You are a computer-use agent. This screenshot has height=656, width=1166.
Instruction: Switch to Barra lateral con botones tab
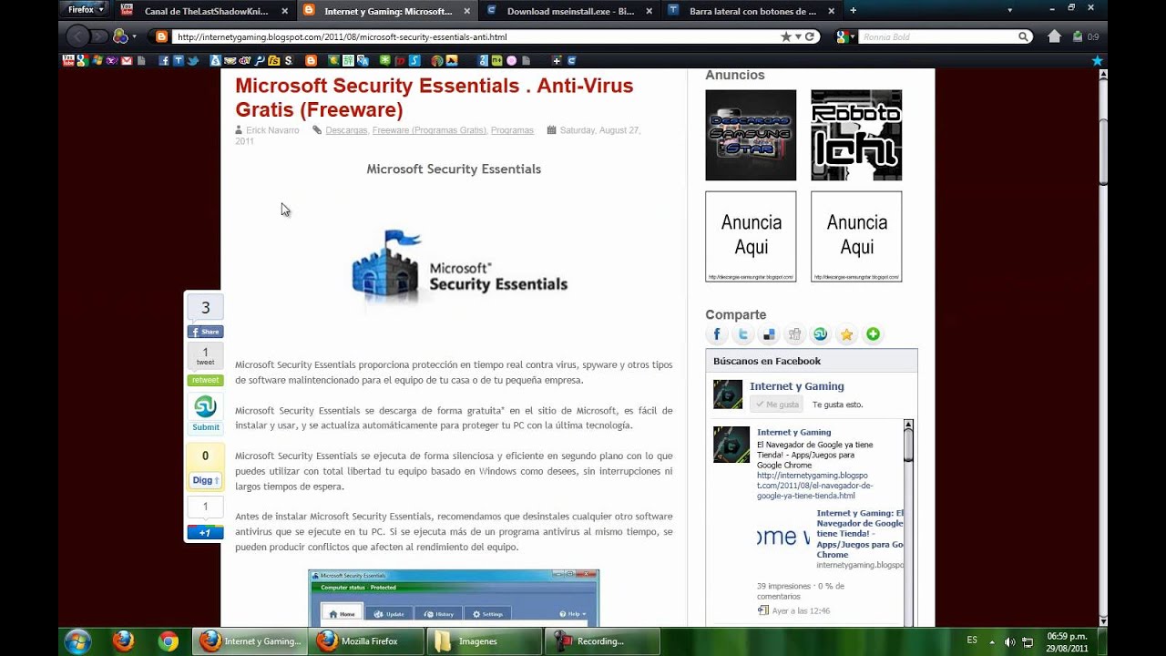(752, 11)
